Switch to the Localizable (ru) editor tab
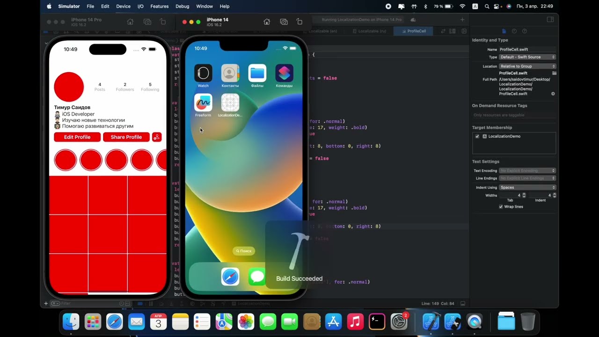 (370, 31)
